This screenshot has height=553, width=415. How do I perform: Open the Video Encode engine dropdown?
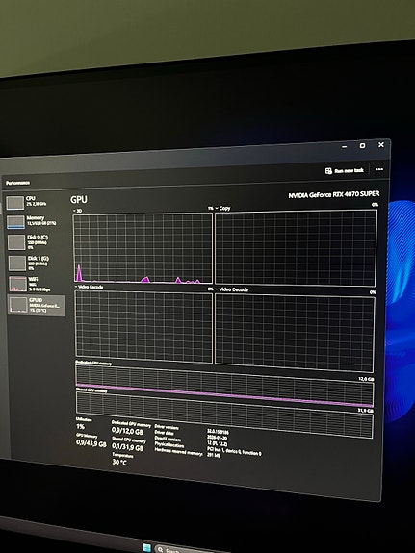coord(89,288)
